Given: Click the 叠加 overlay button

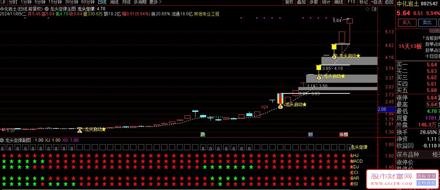Looking at the screenshot, I should click(x=301, y=2).
